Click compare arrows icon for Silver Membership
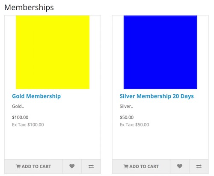This screenshot has width=214, height=176. click(x=199, y=167)
